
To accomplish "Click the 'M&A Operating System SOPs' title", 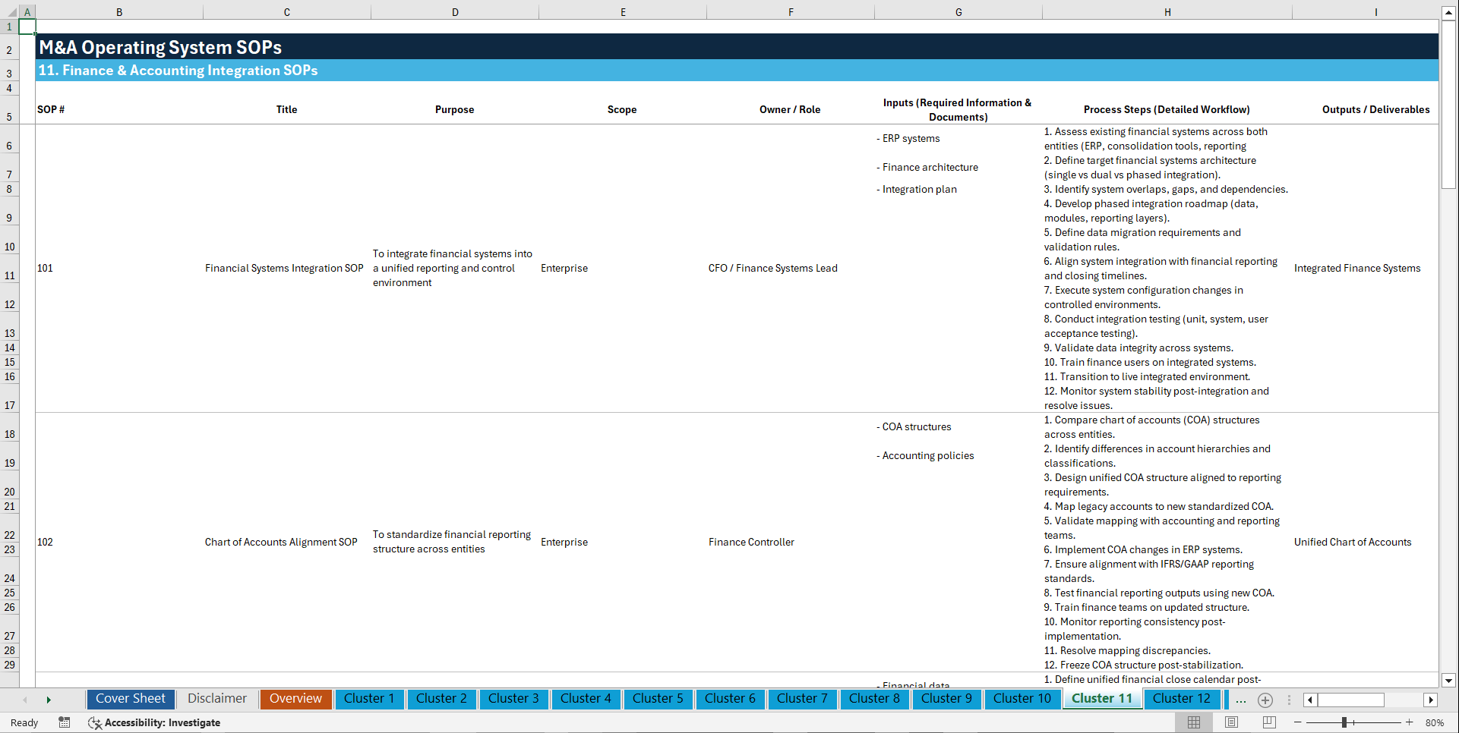I will coord(160,47).
